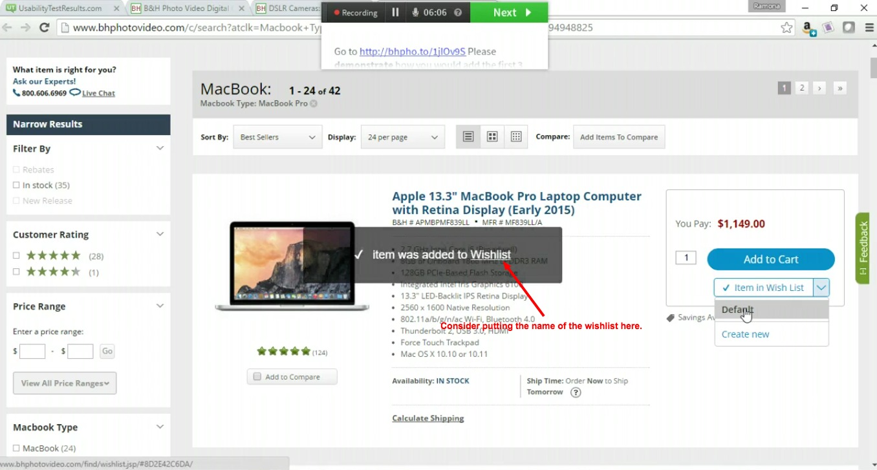Check the Add to Compare box

[257, 377]
